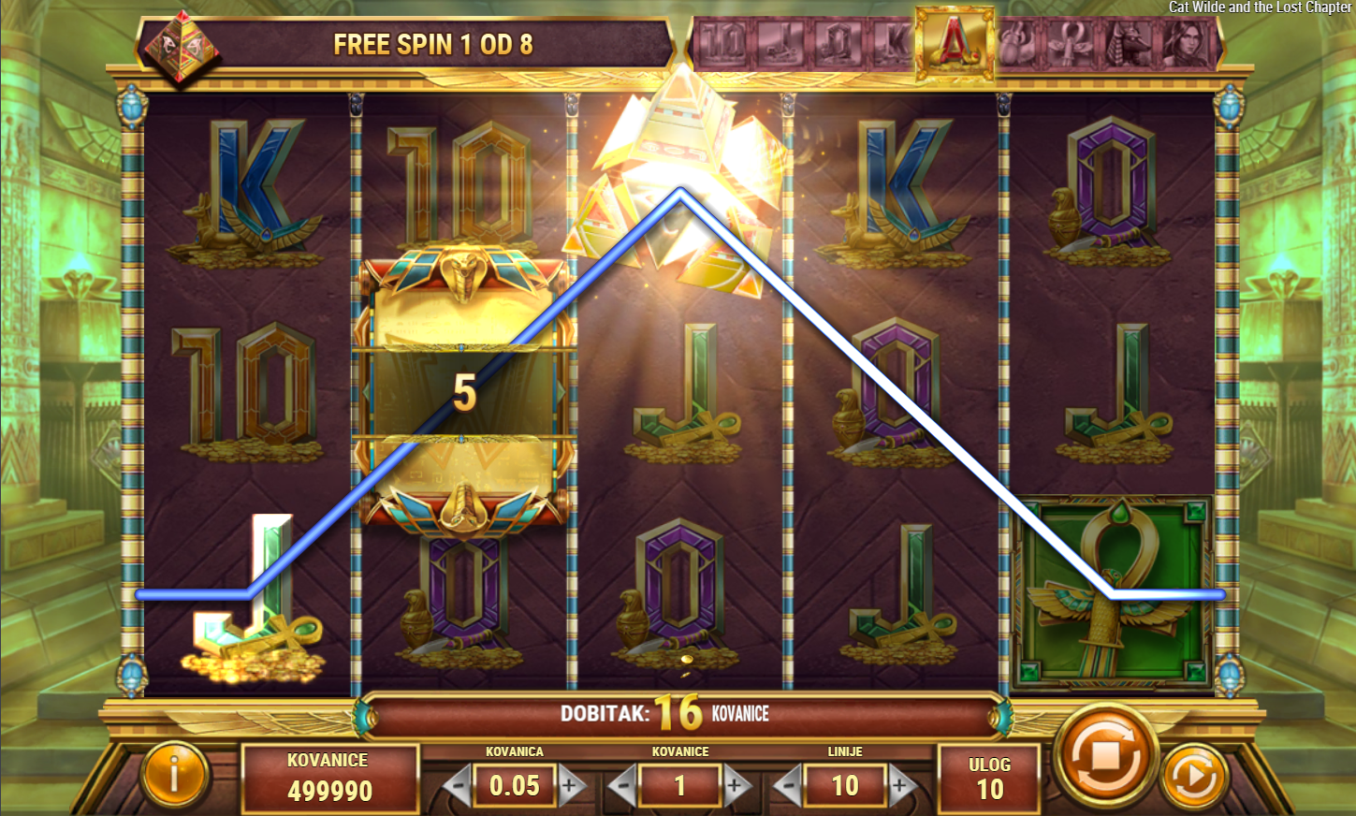1356x816 pixels.
Task: Decrease coin value with left arrow
Action: 457,785
